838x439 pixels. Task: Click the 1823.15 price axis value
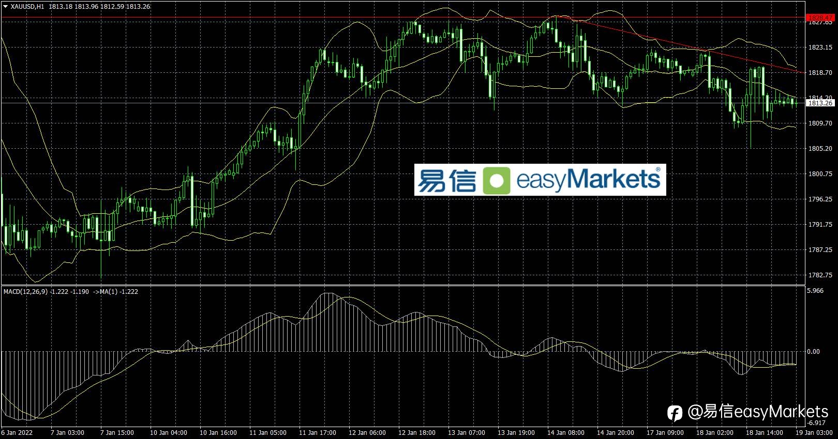(820, 48)
